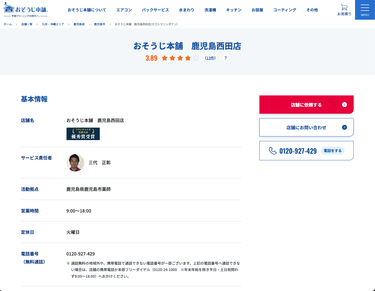Open the hamburger MENU button
This screenshot has width=375, height=291.
[365, 10]
